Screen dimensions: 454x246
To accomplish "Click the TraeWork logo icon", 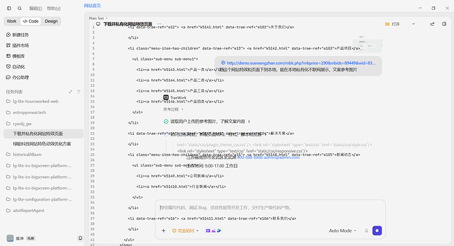I will click(x=166, y=97).
